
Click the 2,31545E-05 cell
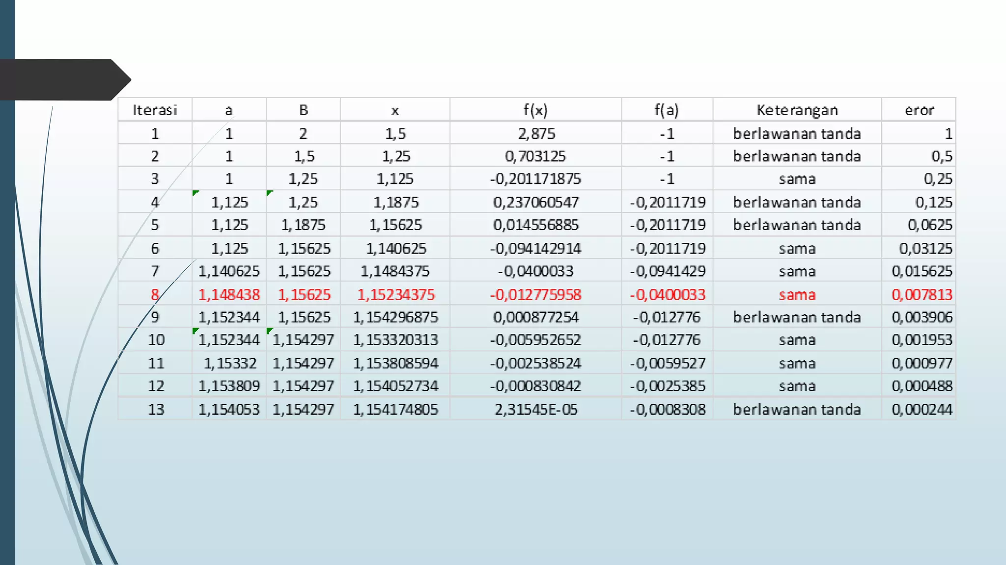tap(536, 409)
